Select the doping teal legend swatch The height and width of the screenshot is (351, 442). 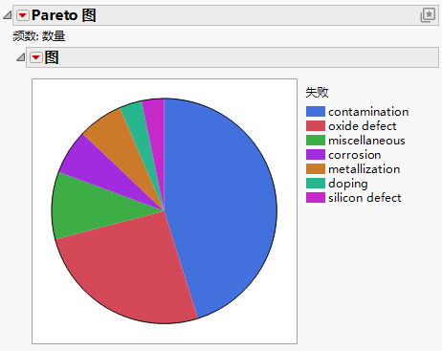[x=316, y=184]
